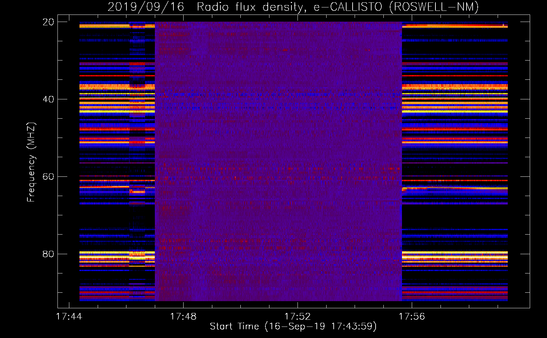Click the 40 MHz frequency tick label
The width and height of the screenshot is (547, 338).
(x=48, y=99)
